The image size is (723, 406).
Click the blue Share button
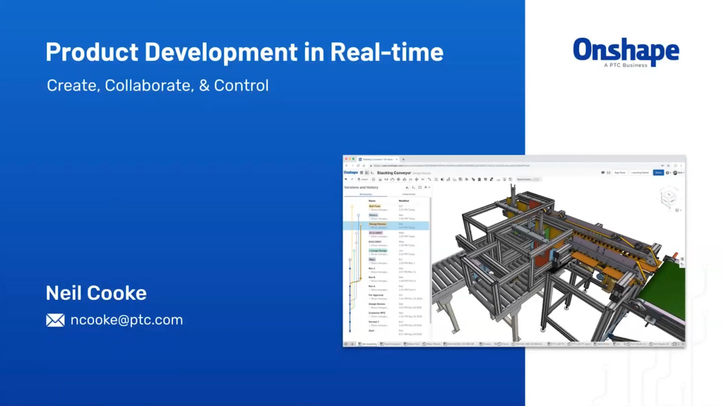(x=658, y=173)
